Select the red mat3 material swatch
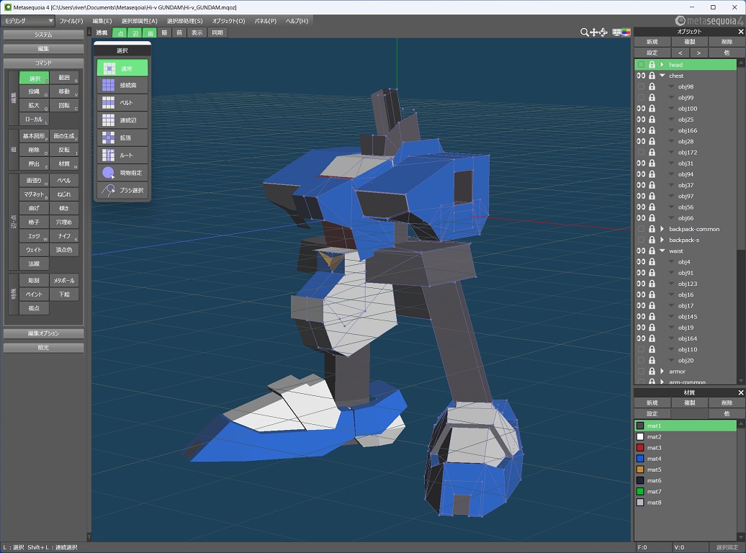 (640, 448)
